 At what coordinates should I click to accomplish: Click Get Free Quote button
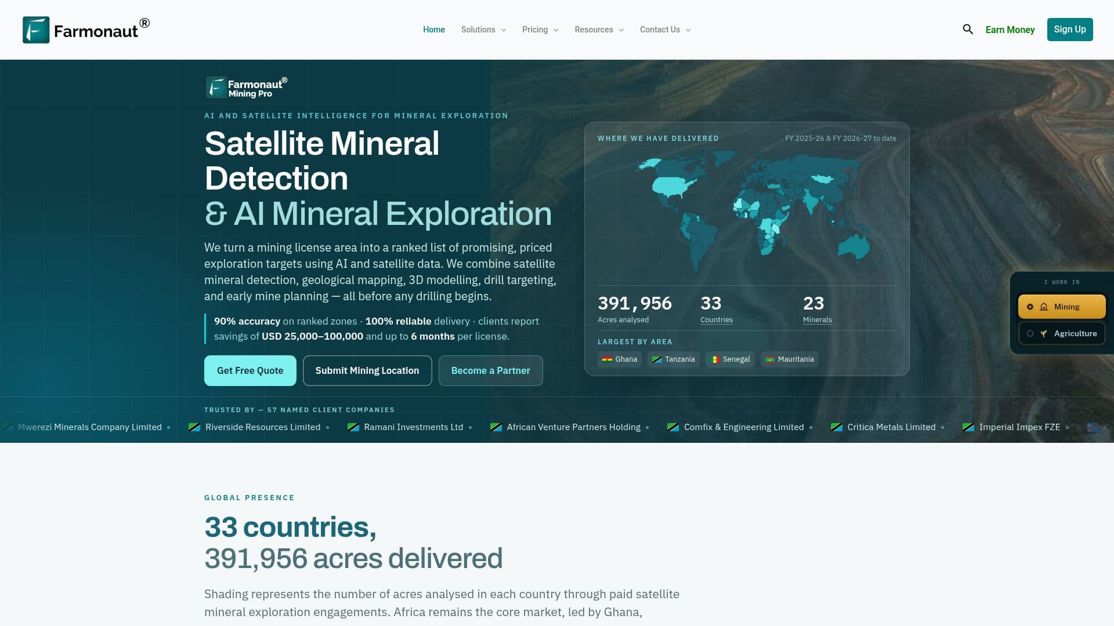pos(250,370)
